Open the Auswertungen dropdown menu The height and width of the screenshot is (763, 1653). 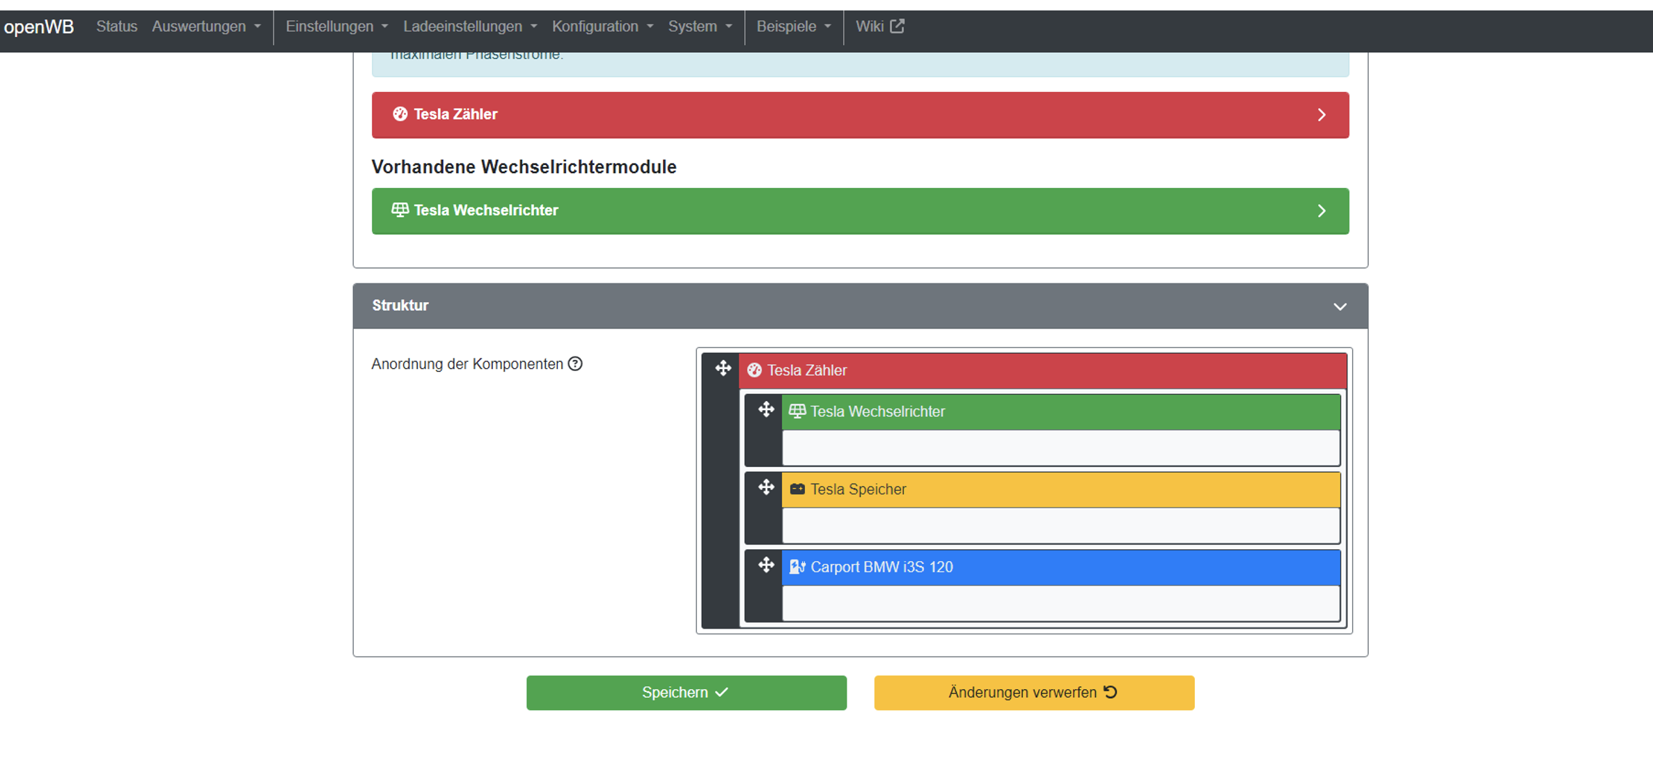tap(206, 26)
